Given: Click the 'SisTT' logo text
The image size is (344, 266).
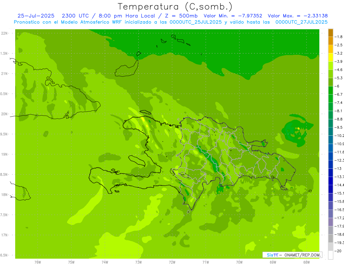Looking at the screenshot, I should pyautogui.click(x=272, y=255).
